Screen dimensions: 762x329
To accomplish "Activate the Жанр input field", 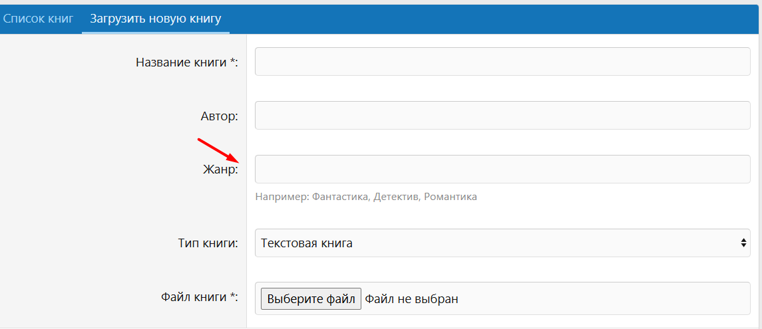I will pos(502,169).
